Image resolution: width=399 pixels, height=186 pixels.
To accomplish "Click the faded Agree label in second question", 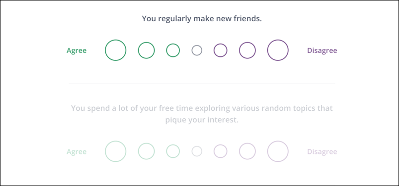I will (x=77, y=152).
